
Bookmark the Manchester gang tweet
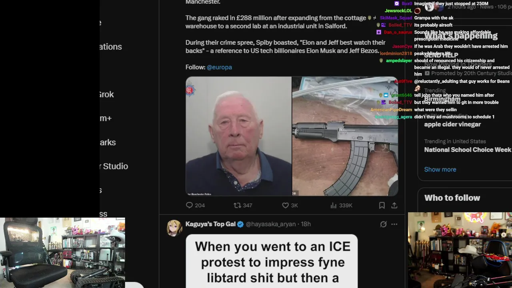[x=382, y=205]
